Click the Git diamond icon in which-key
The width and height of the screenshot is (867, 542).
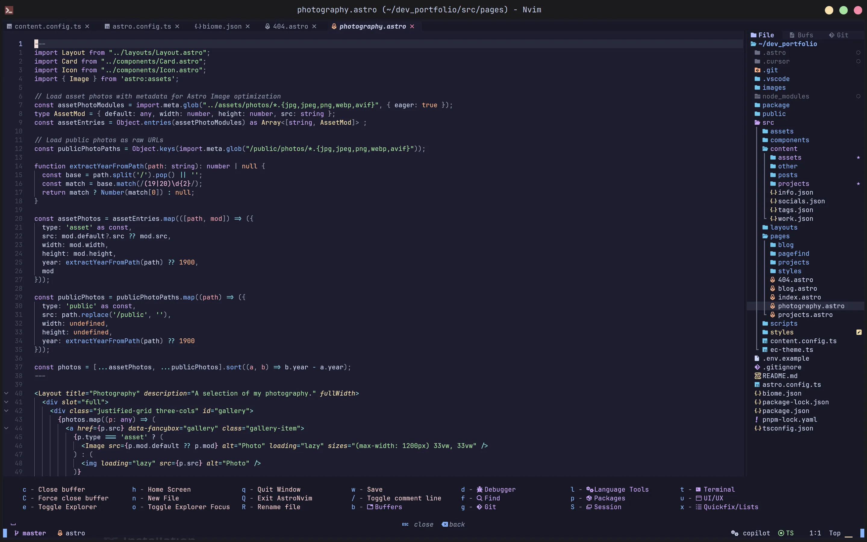click(x=479, y=507)
